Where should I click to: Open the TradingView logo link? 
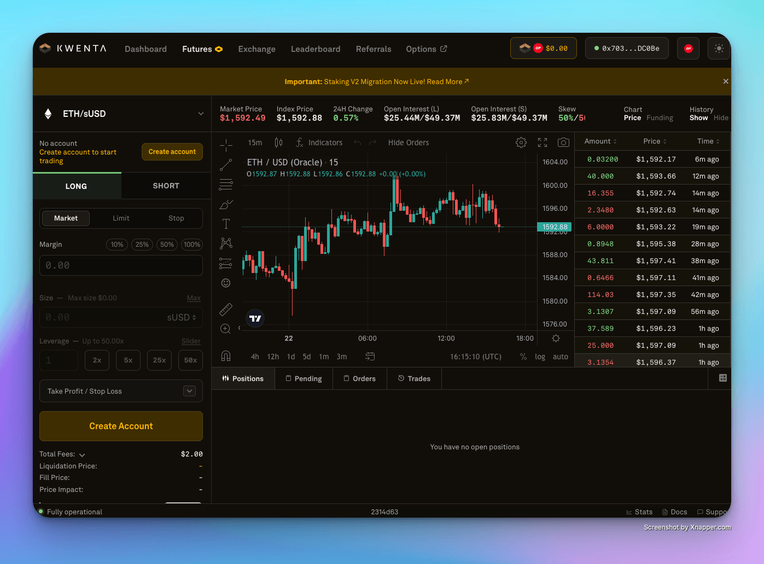pos(255,318)
